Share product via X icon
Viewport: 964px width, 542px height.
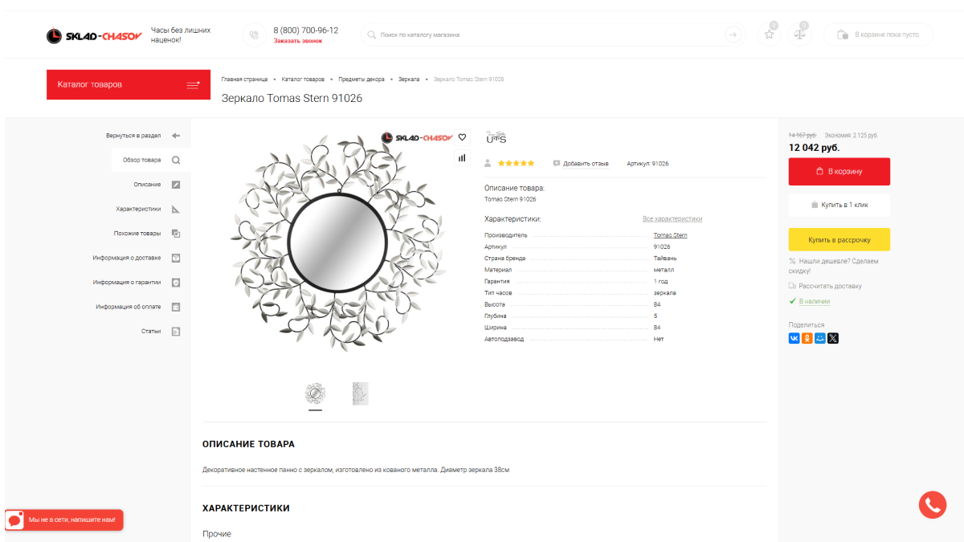(x=833, y=338)
